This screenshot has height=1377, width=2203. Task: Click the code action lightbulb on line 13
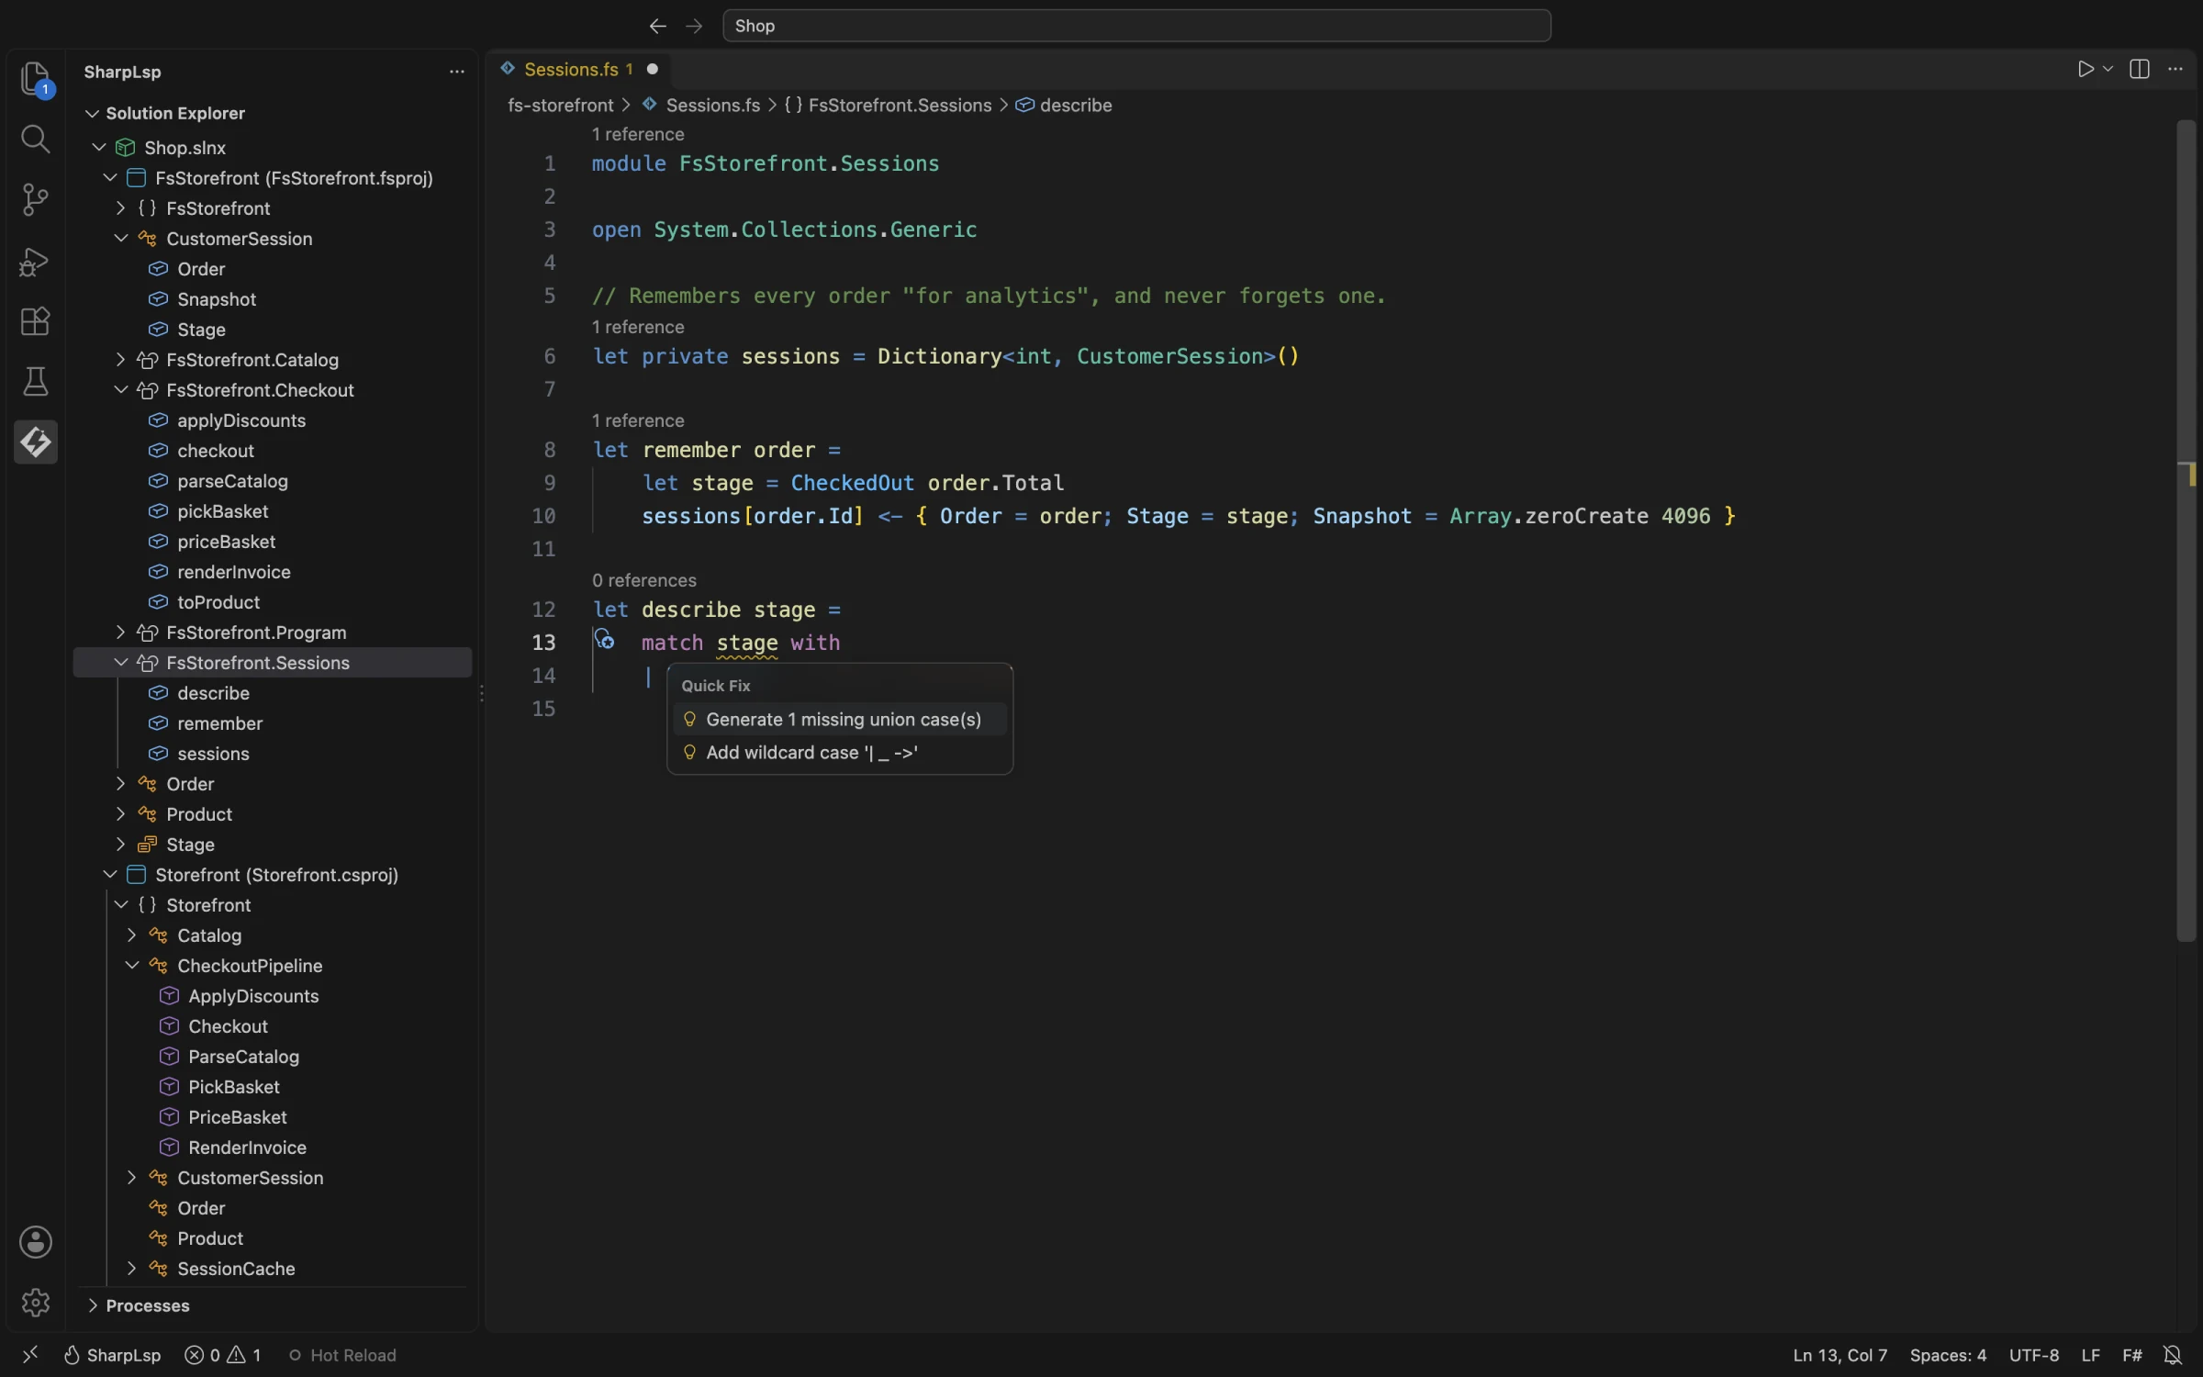604,639
